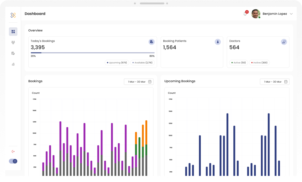
Task: Click the Today's Bookings progress bar
Action: pyautogui.click(x=93, y=53)
